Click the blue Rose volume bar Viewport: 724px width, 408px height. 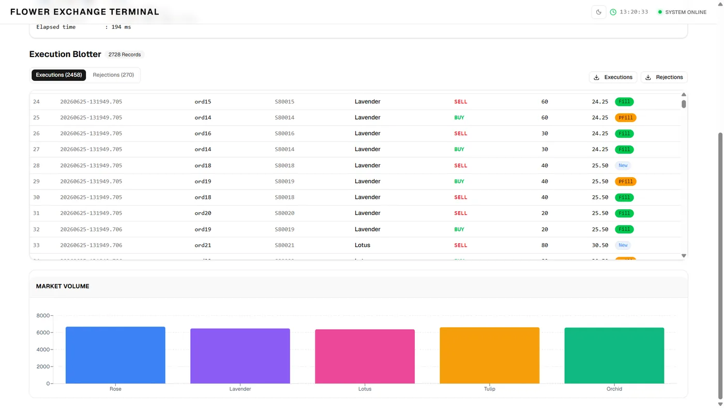[x=115, y=355]
